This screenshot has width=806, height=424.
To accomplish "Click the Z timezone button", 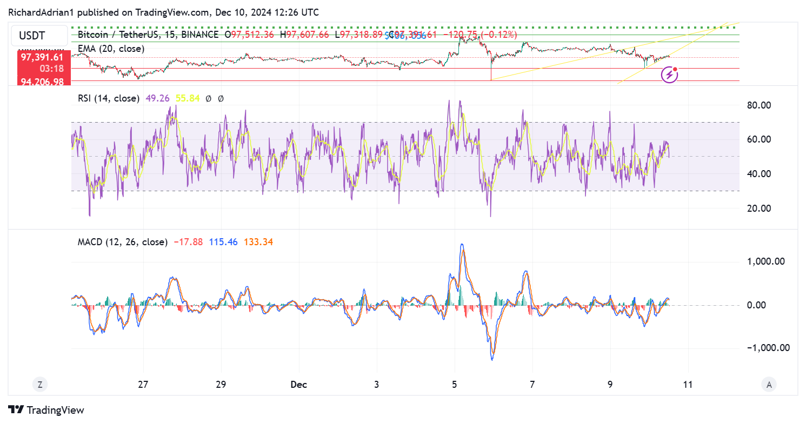I will pyautogui.click(x=39, y=385).
